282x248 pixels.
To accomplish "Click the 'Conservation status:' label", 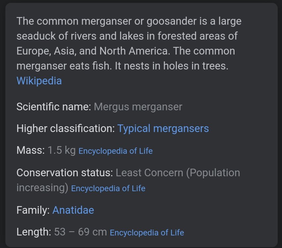I will [x=65, y=173].
